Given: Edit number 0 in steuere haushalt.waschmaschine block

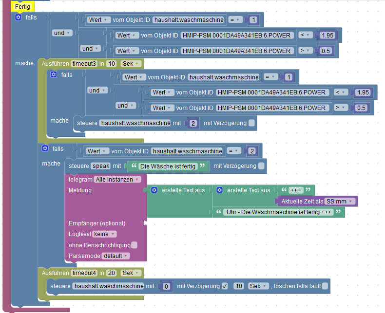Looking at the screenshot, I should click(x=166, y=286).
